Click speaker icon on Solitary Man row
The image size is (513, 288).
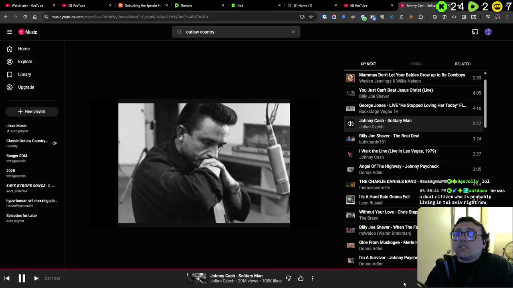tap(351, 124)
